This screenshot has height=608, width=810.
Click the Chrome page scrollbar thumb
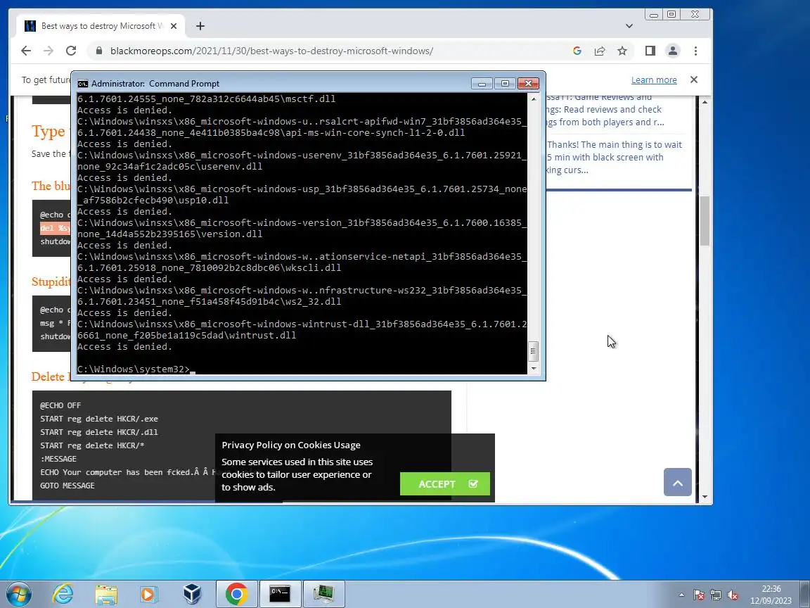point(705,221)
